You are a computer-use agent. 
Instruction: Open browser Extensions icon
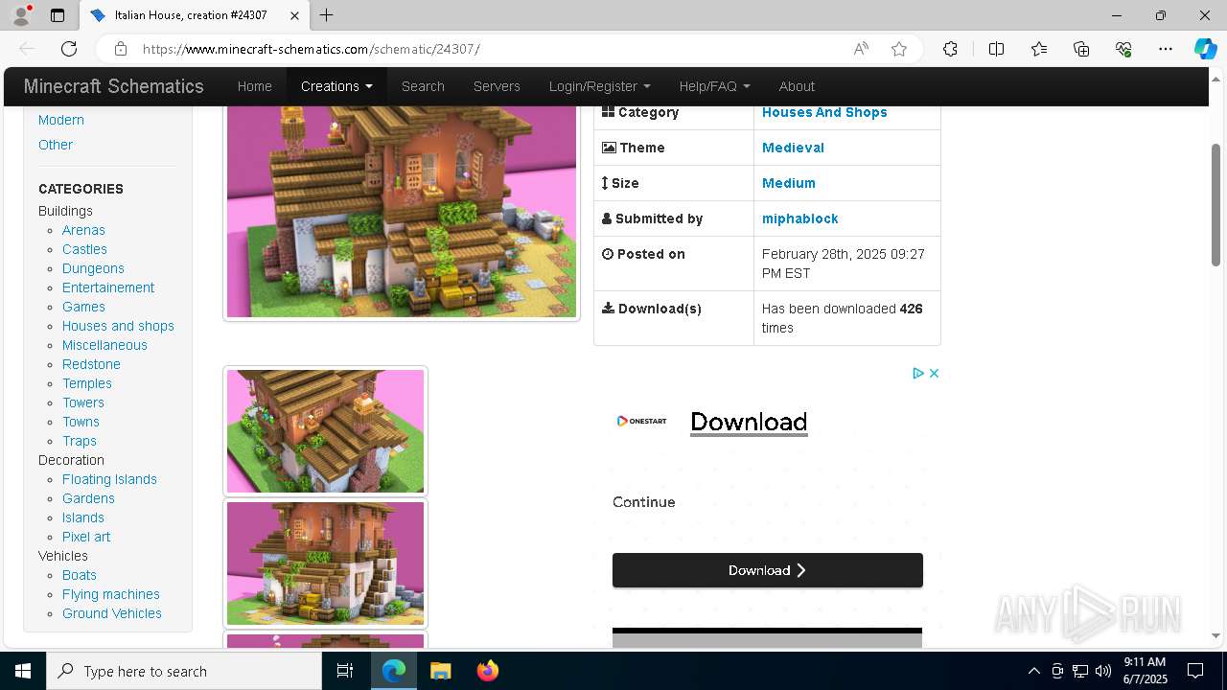point(950,49)
